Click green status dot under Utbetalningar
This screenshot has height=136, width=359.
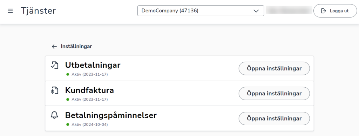click(68, 74)
